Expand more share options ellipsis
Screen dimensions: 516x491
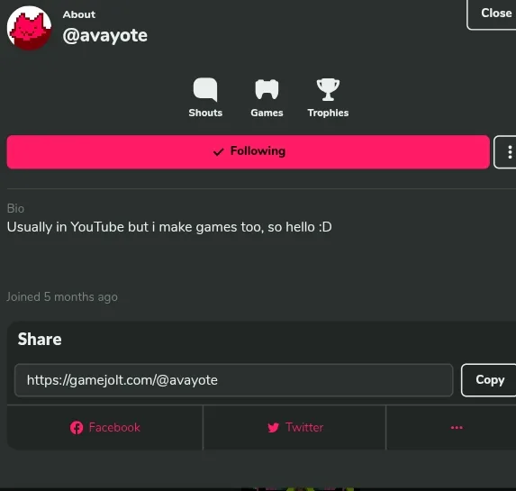point(457,427)
